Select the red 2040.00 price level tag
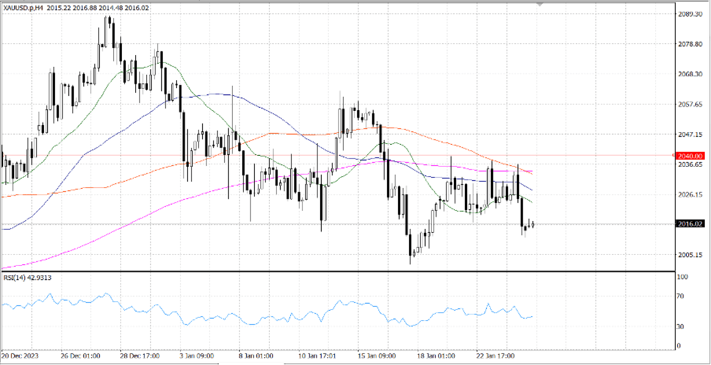 pos(690,156)
